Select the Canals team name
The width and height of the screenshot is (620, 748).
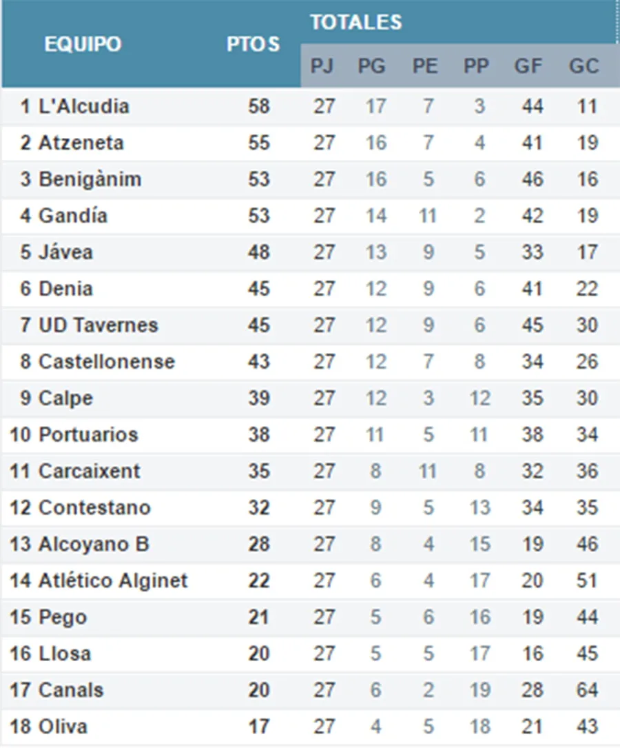click(x=72, y=690)
